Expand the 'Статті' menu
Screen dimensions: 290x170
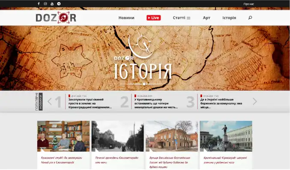182,18
